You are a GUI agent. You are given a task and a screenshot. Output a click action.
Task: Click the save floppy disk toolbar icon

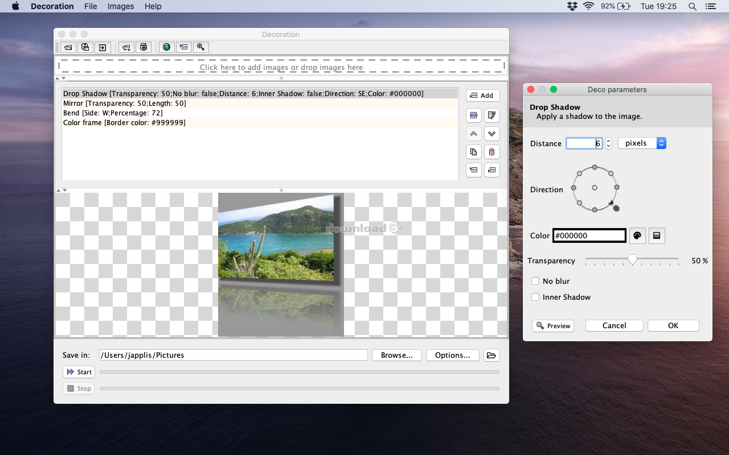[85, 47]
